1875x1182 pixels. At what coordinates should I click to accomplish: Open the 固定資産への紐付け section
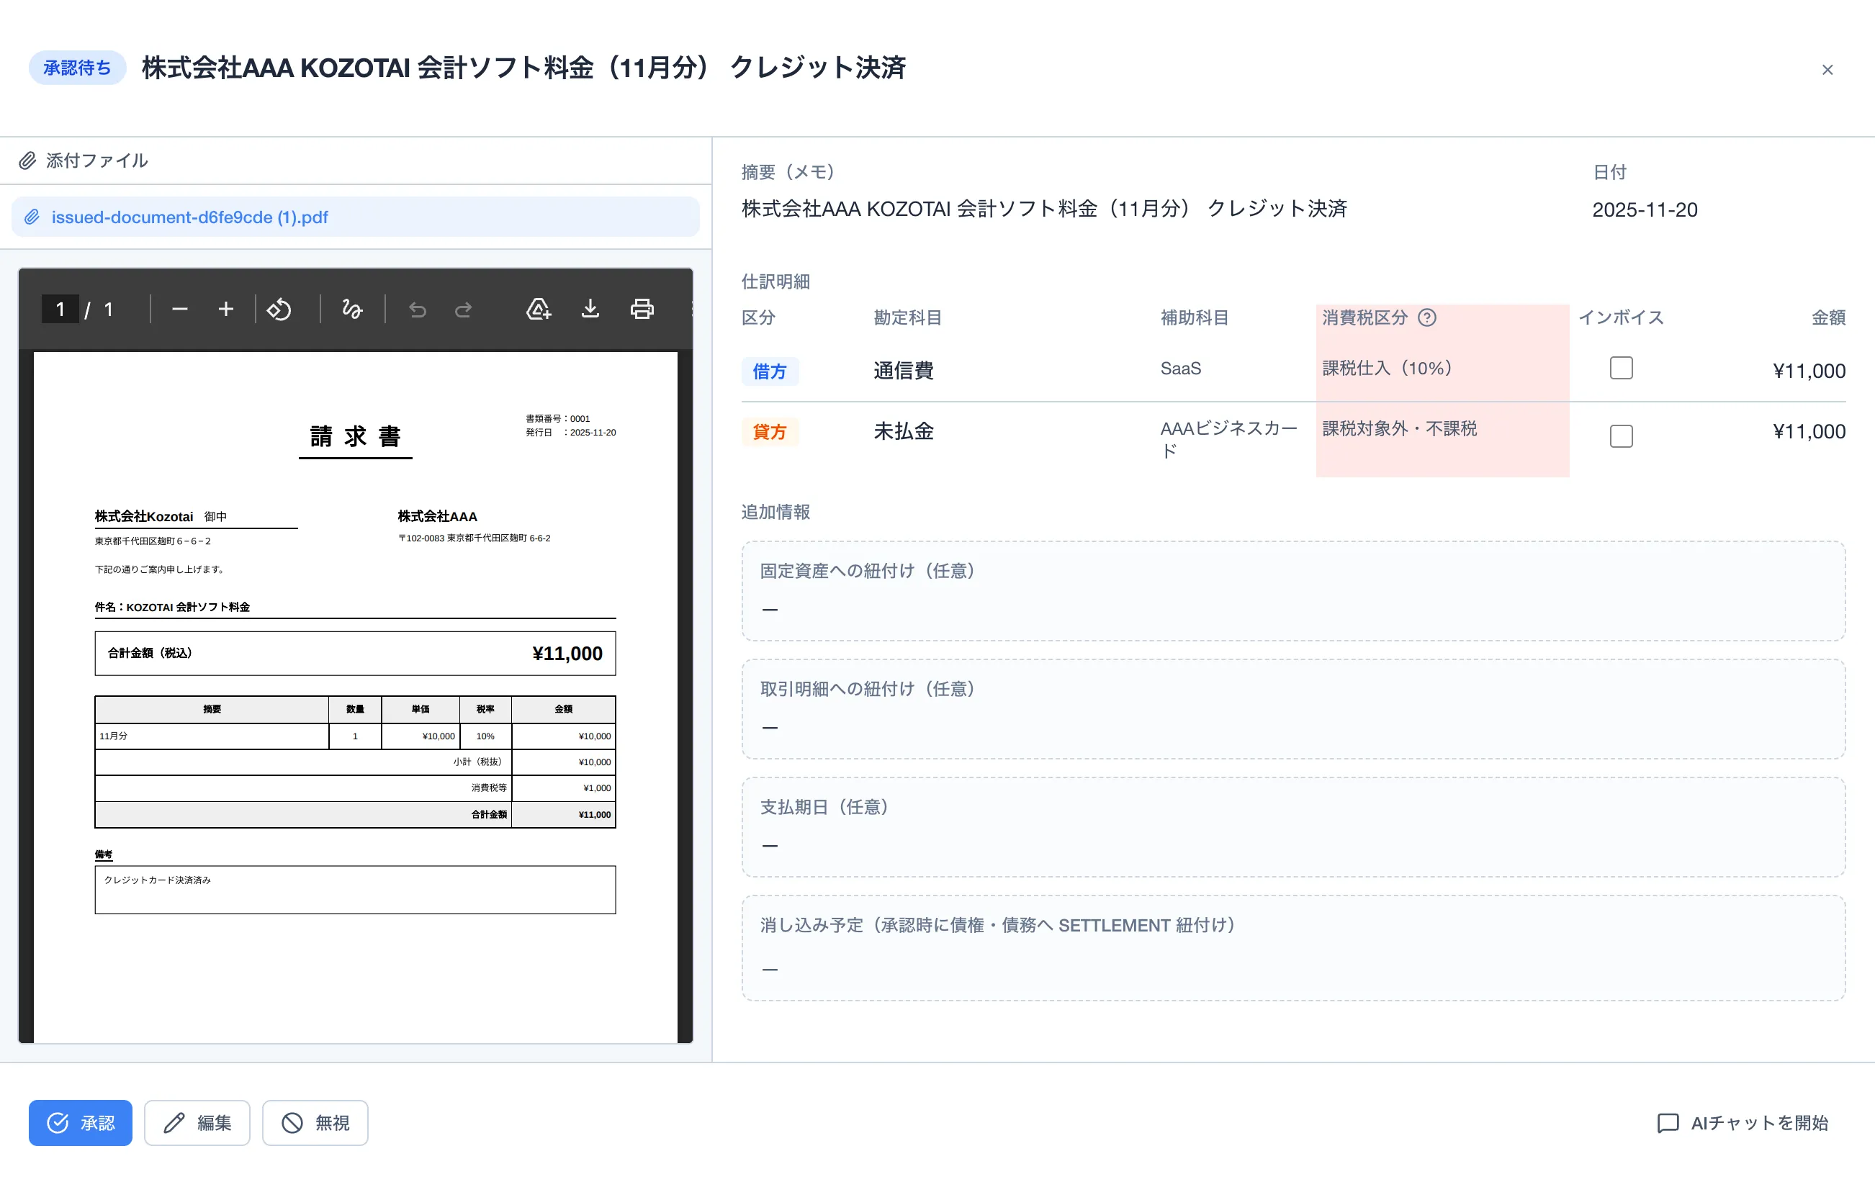coord(1292,591)
